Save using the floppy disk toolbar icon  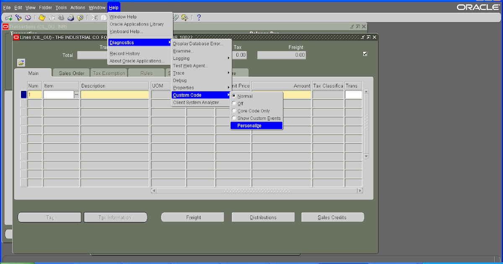41,18
